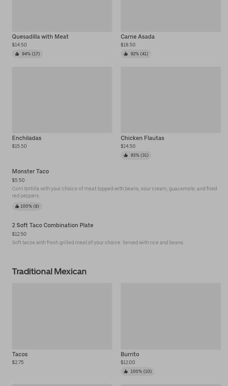Select the Burrito item image
Screen dimensions: 228x386
click(x=171, y=316)
